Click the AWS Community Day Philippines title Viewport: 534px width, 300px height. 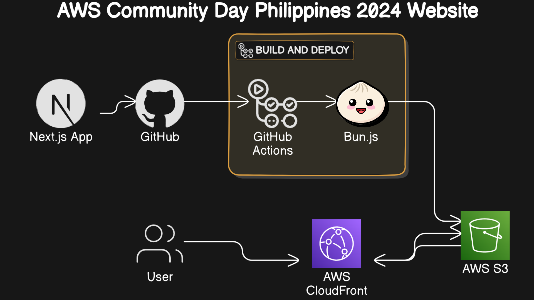[268, 11]
